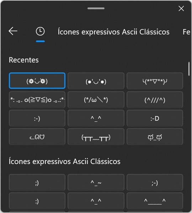
Task: Choose the o(≧▽≦)o sparkle kaomoji
Action: 37,99
